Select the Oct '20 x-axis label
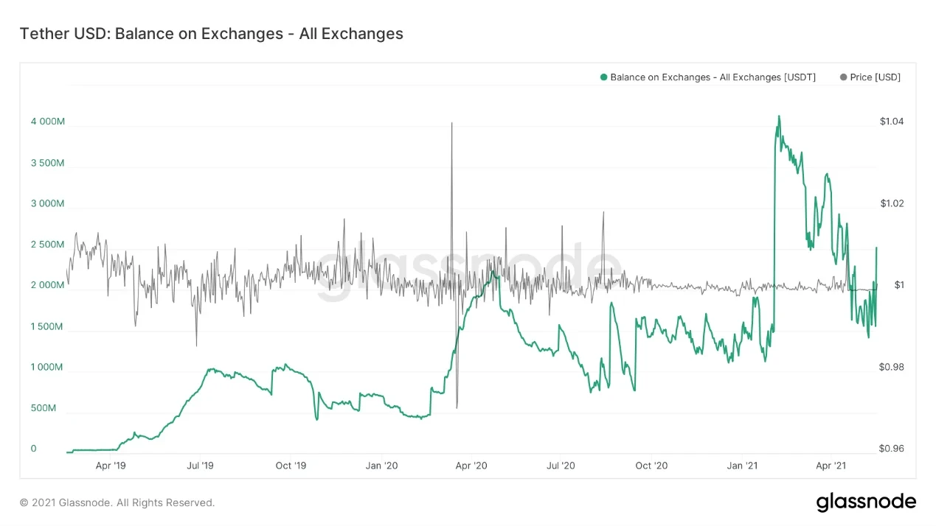 pos(651,466)
